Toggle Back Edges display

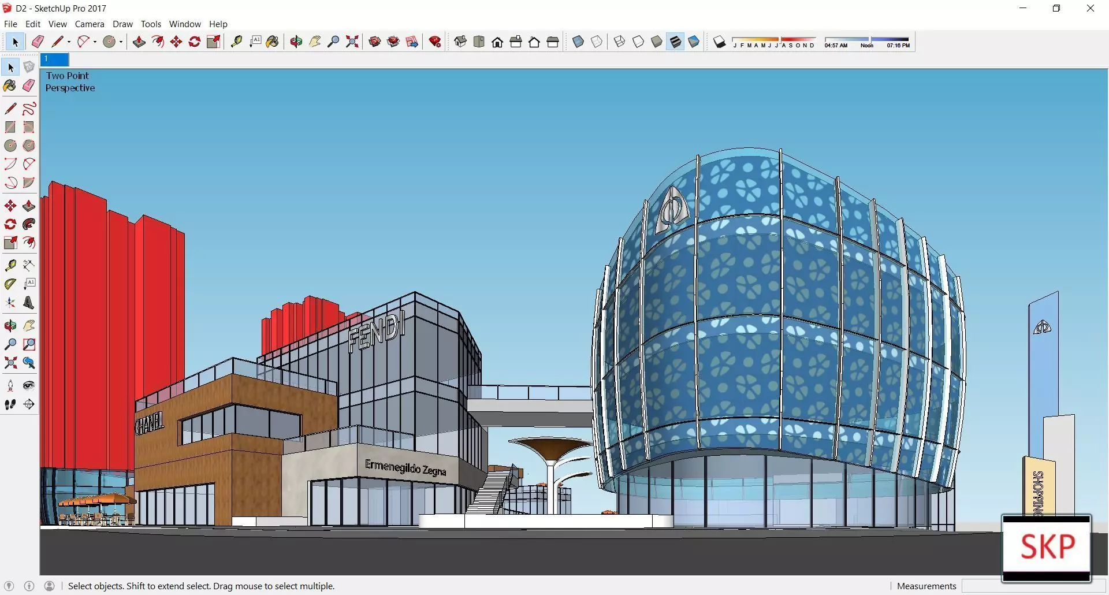[597, 42]
